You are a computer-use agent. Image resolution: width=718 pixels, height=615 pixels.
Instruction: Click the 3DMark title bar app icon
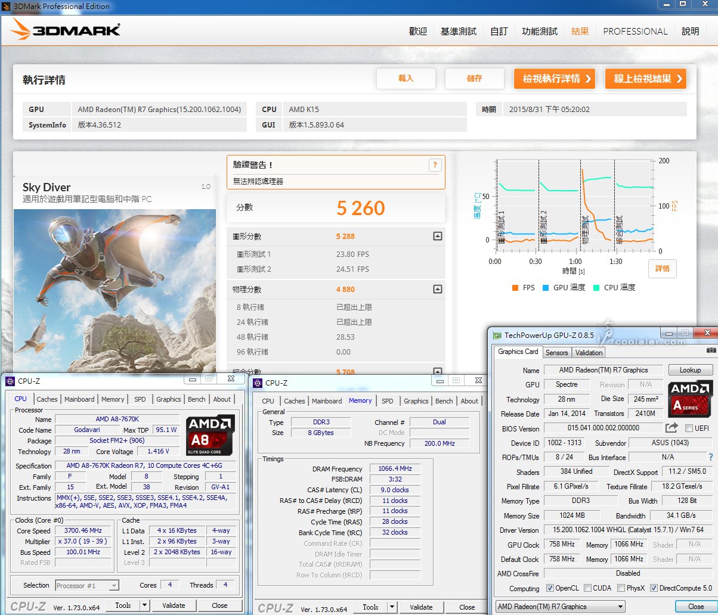6,6
